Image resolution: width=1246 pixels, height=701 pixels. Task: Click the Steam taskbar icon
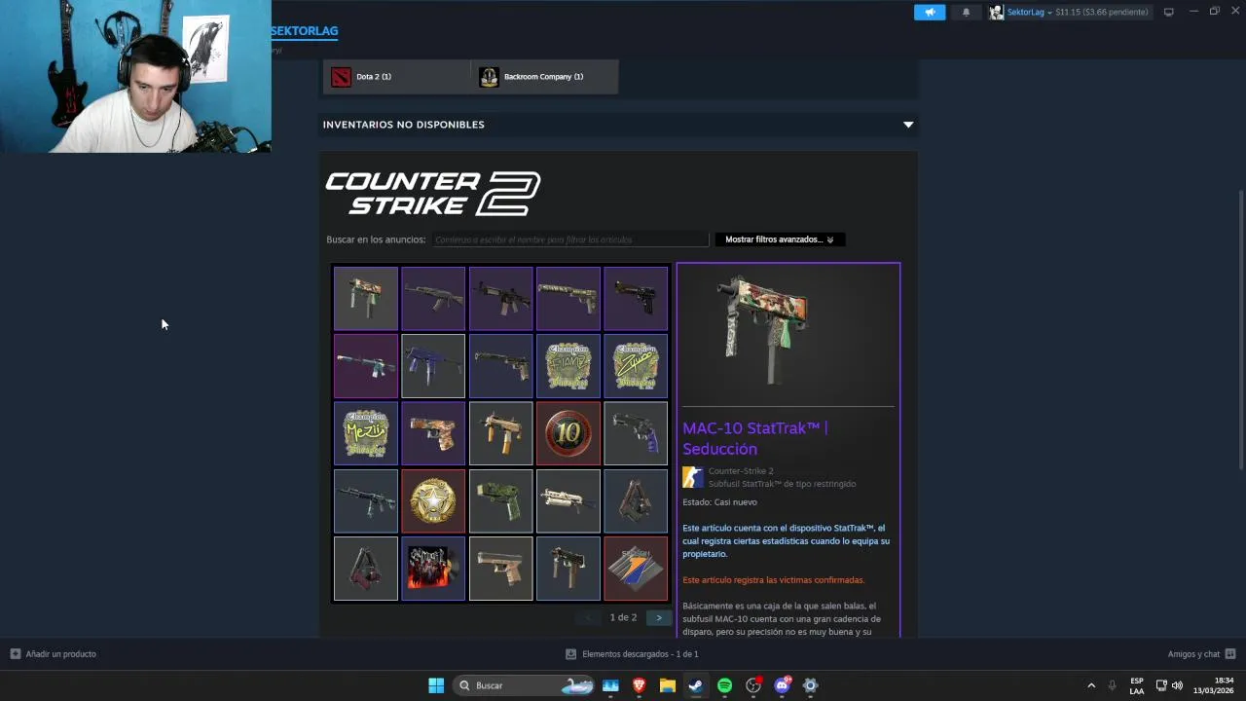[696, 685]
